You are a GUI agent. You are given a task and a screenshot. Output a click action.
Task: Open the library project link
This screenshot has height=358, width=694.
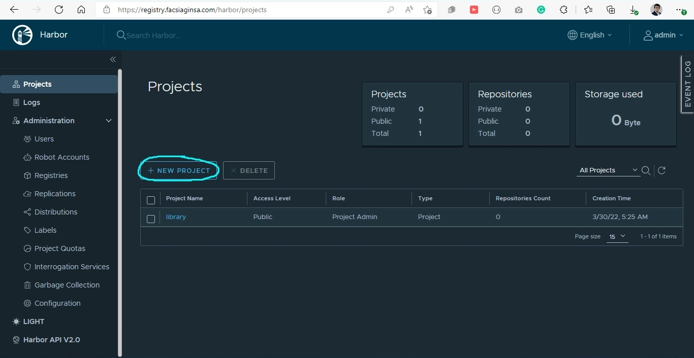[x=176, y=217]
